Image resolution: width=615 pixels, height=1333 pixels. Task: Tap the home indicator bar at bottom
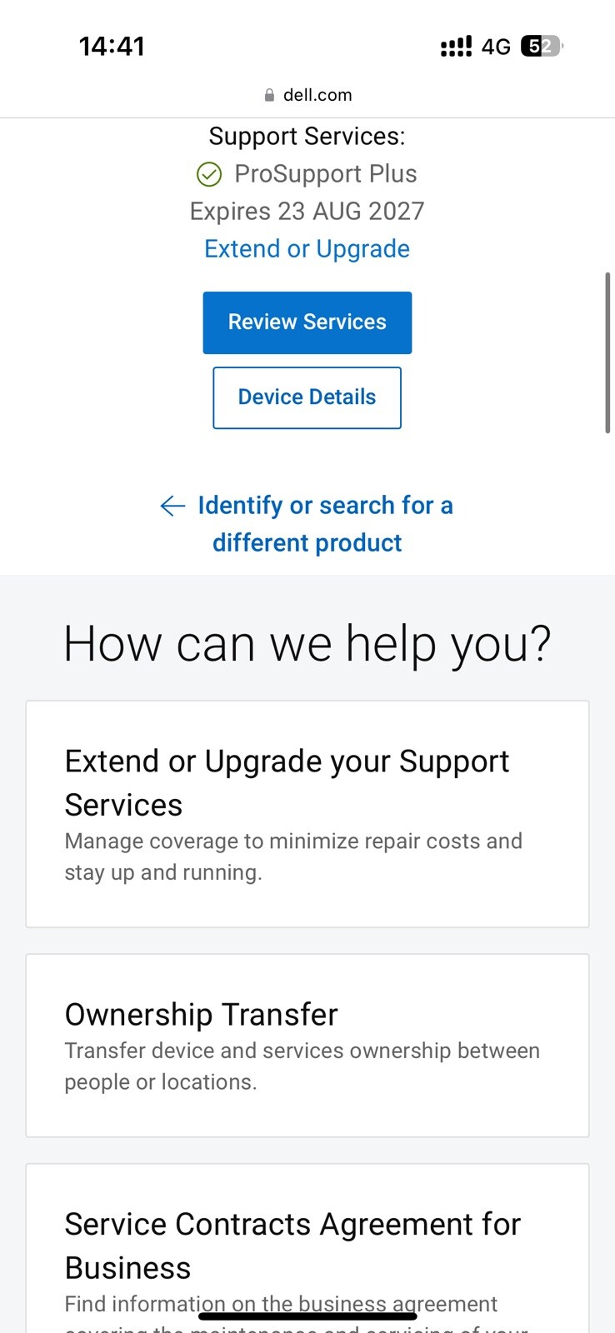(x=307, y=1316)
